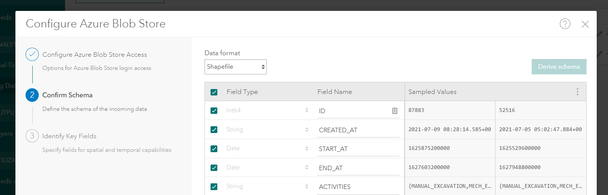Click the ID field name icon
This screenshot has height=195, width=608.
tap(394, 111)
